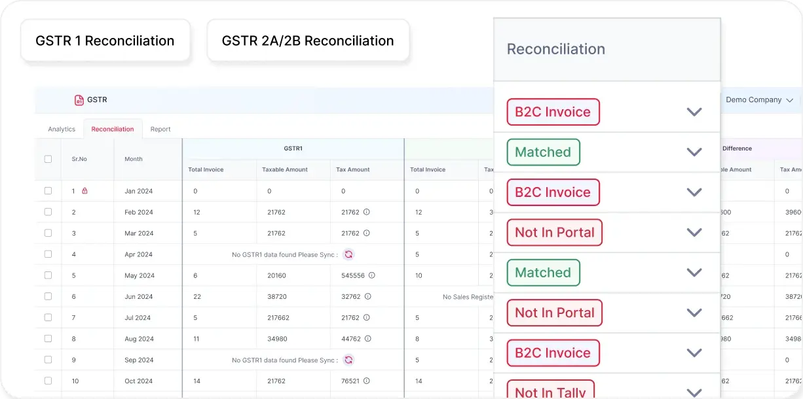Click info icon beside 76521 tax amount
Viewport: 803px width, 399px height.
click(x=367, y=381)
